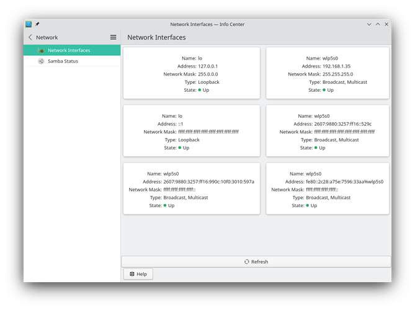Open Samba Status in the sidebar
The image size is (415, 310).
[x=72, y=61]
